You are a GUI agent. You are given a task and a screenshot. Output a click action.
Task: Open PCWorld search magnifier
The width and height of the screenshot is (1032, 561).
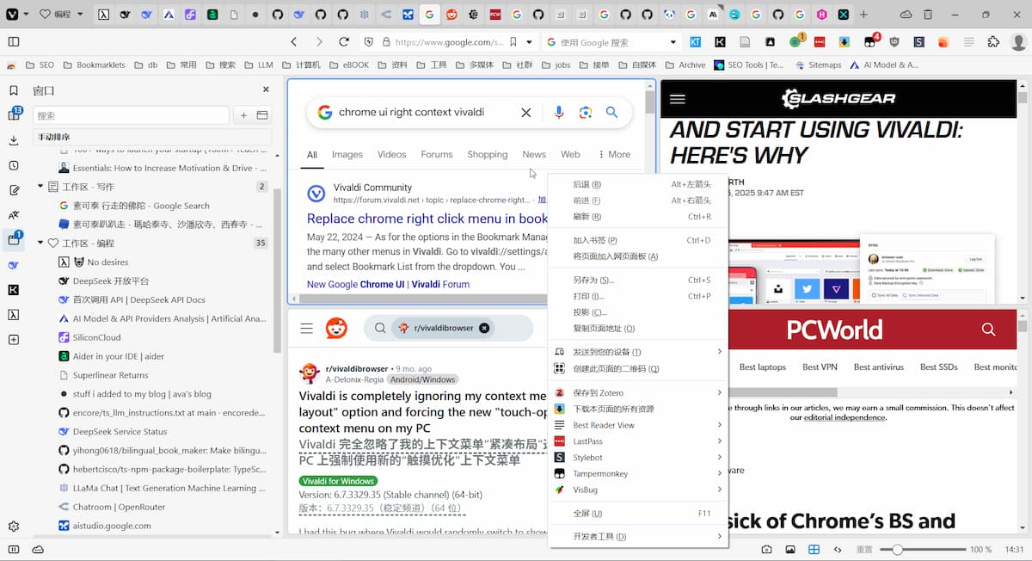pos(988,329)
